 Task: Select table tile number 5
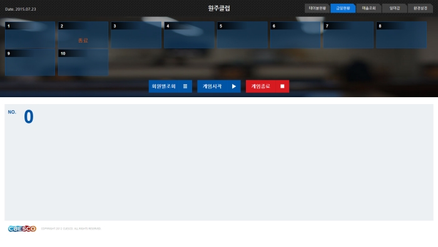click(x=242, y=35)
